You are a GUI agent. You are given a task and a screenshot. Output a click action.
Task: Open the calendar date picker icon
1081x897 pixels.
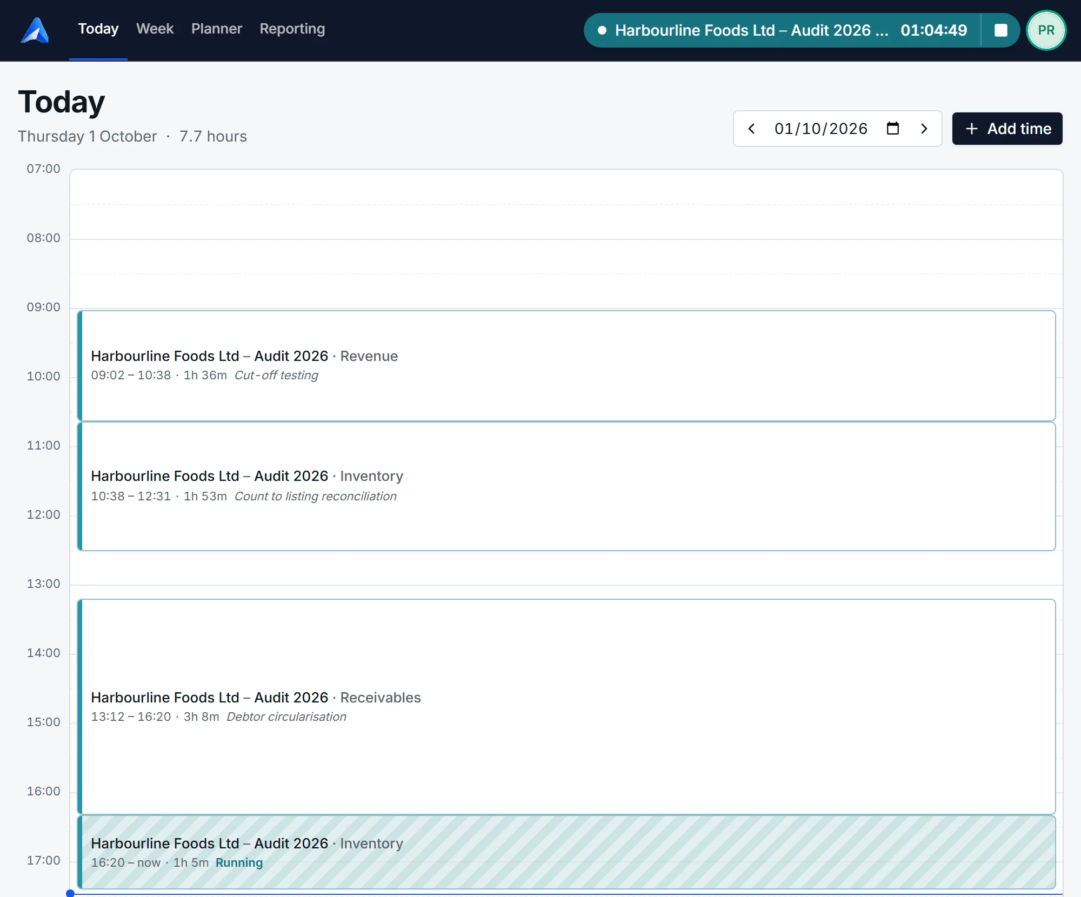pyautogui.click(x=893, y=129)
